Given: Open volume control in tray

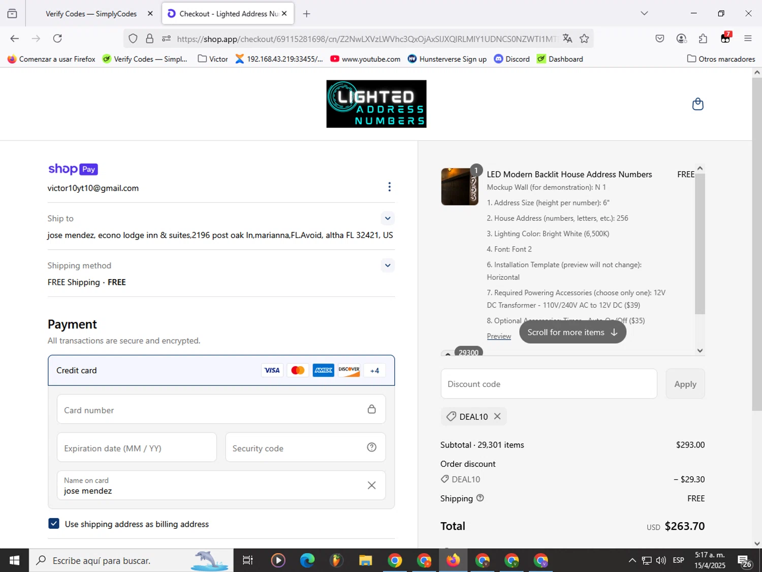Looking at the screenshot, I should pos(661,560).
